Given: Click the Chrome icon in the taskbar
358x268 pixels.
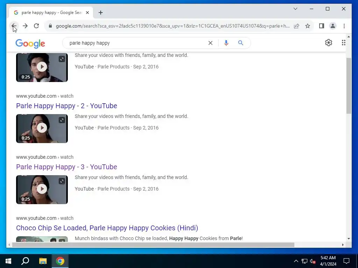Looking at the screenshot, I should click(60, 261).
